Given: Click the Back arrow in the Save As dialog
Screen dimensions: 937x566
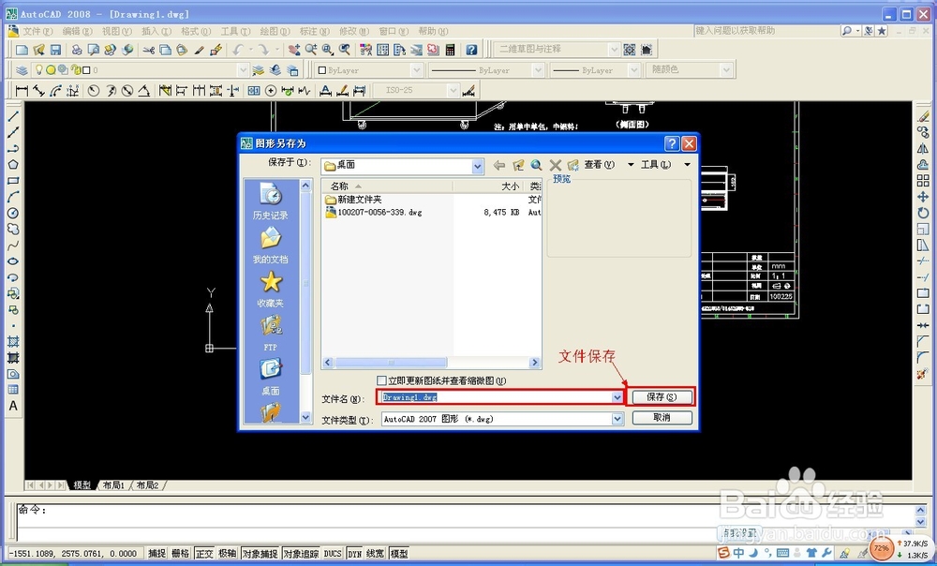Looking at the screenshot, I should tap(499, 165).
